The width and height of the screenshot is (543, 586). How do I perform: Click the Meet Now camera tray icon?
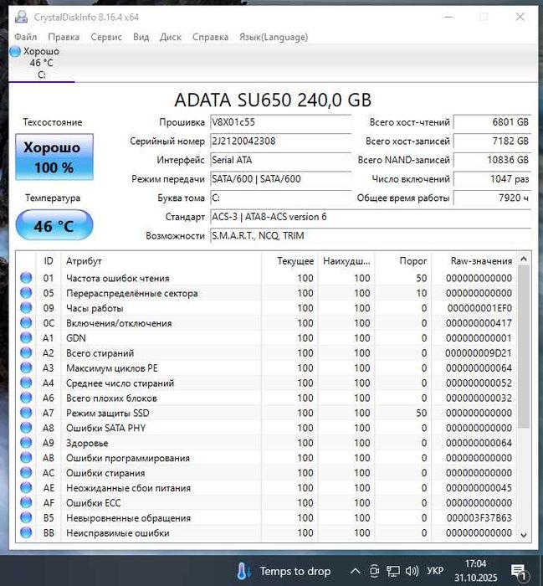click(x=375, y=571)
